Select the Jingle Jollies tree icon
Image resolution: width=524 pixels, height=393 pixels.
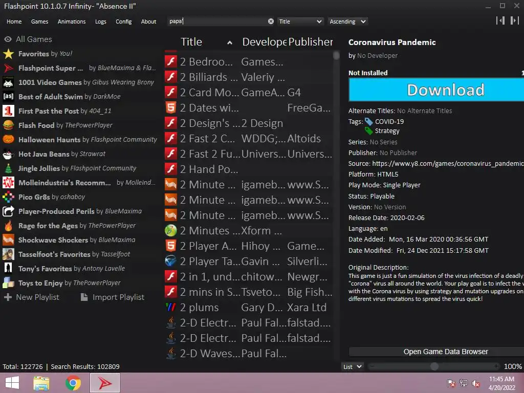click(x=8, y=168)
